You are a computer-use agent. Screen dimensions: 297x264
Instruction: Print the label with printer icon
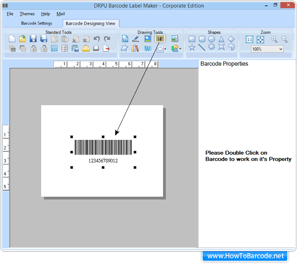[x=96, y=48]
